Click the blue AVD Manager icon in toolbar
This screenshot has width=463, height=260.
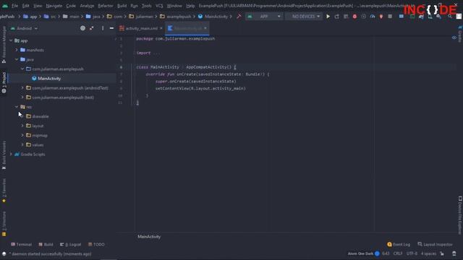pos(402,17)
